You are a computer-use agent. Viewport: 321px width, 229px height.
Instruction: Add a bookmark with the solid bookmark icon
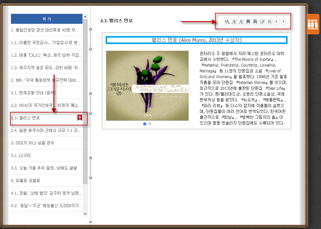(x=248, y=22)
